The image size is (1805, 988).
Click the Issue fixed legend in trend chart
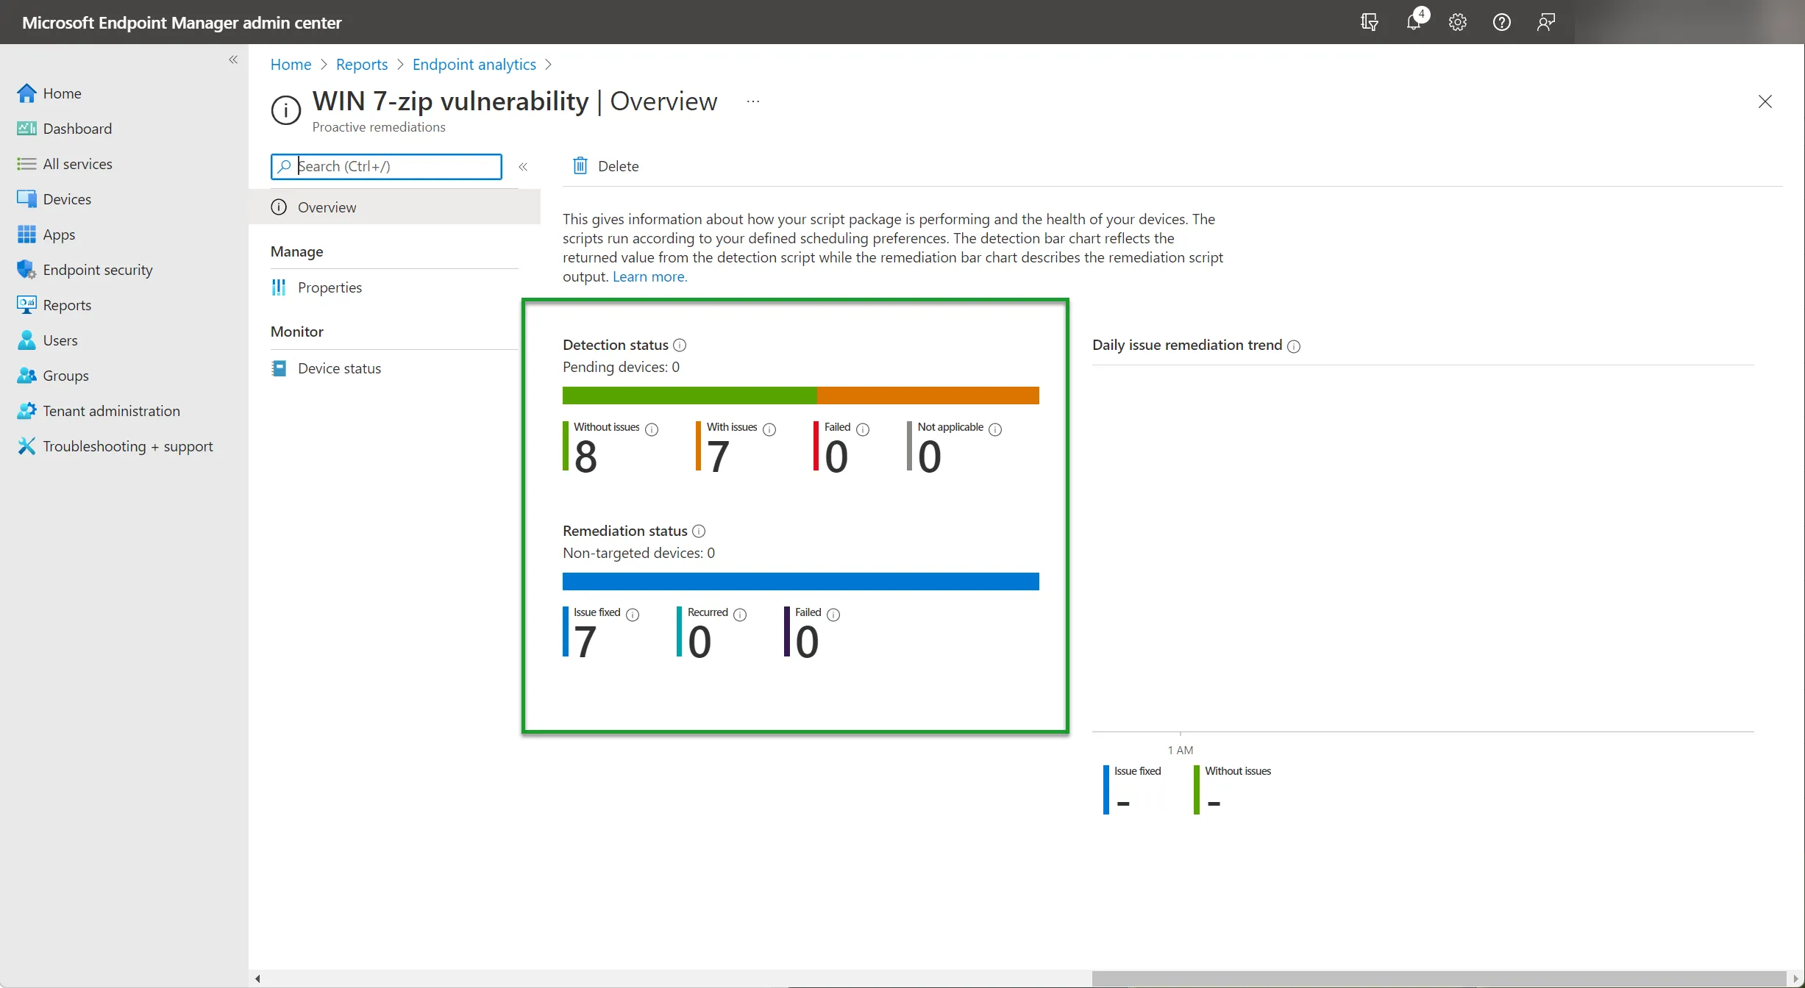[1133, 790]
